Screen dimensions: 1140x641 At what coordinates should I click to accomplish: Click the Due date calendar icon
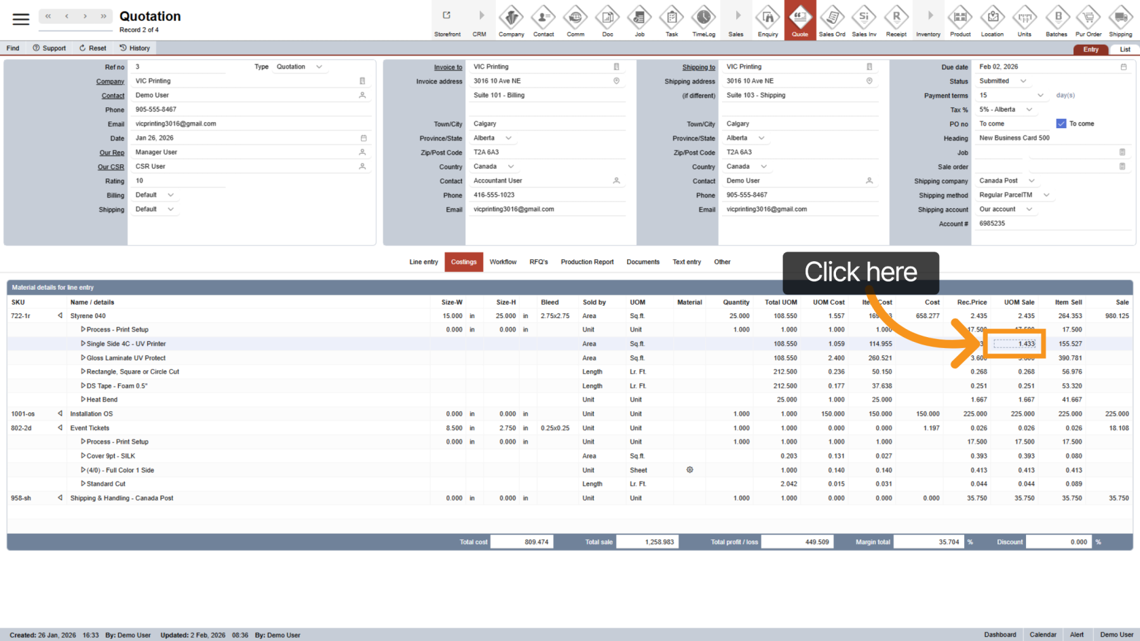1123,67
